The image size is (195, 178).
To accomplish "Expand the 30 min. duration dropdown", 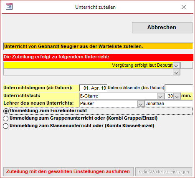I will click(177, 96).
